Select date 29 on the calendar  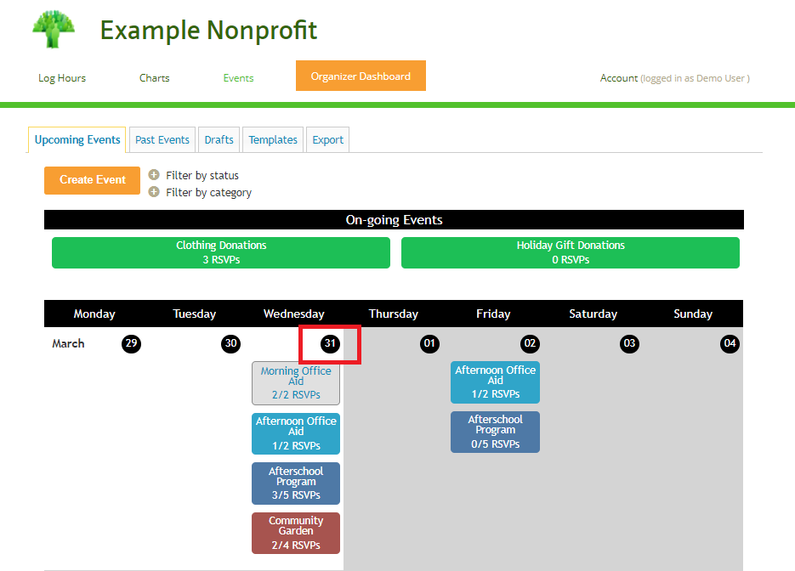[131, 343]
